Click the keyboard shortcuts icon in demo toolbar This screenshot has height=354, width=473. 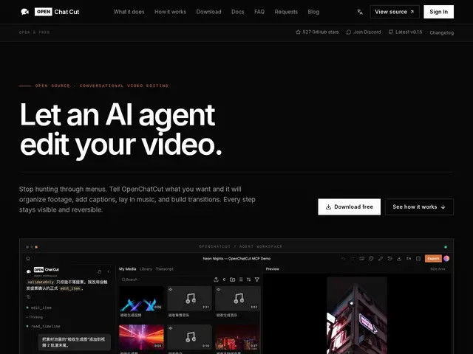pyautogui.click(x=361, y=259)
